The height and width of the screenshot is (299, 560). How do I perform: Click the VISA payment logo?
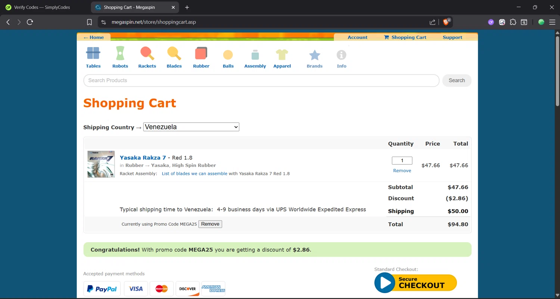(x=136, y=289)
